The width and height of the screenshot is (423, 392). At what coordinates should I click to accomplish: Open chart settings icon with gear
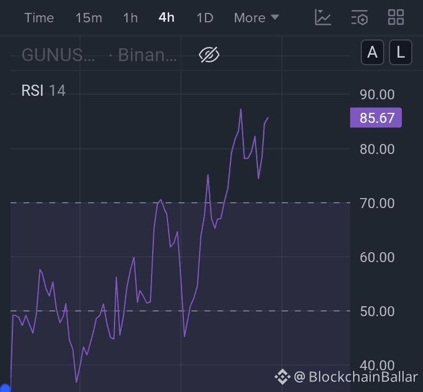(360, 18)
